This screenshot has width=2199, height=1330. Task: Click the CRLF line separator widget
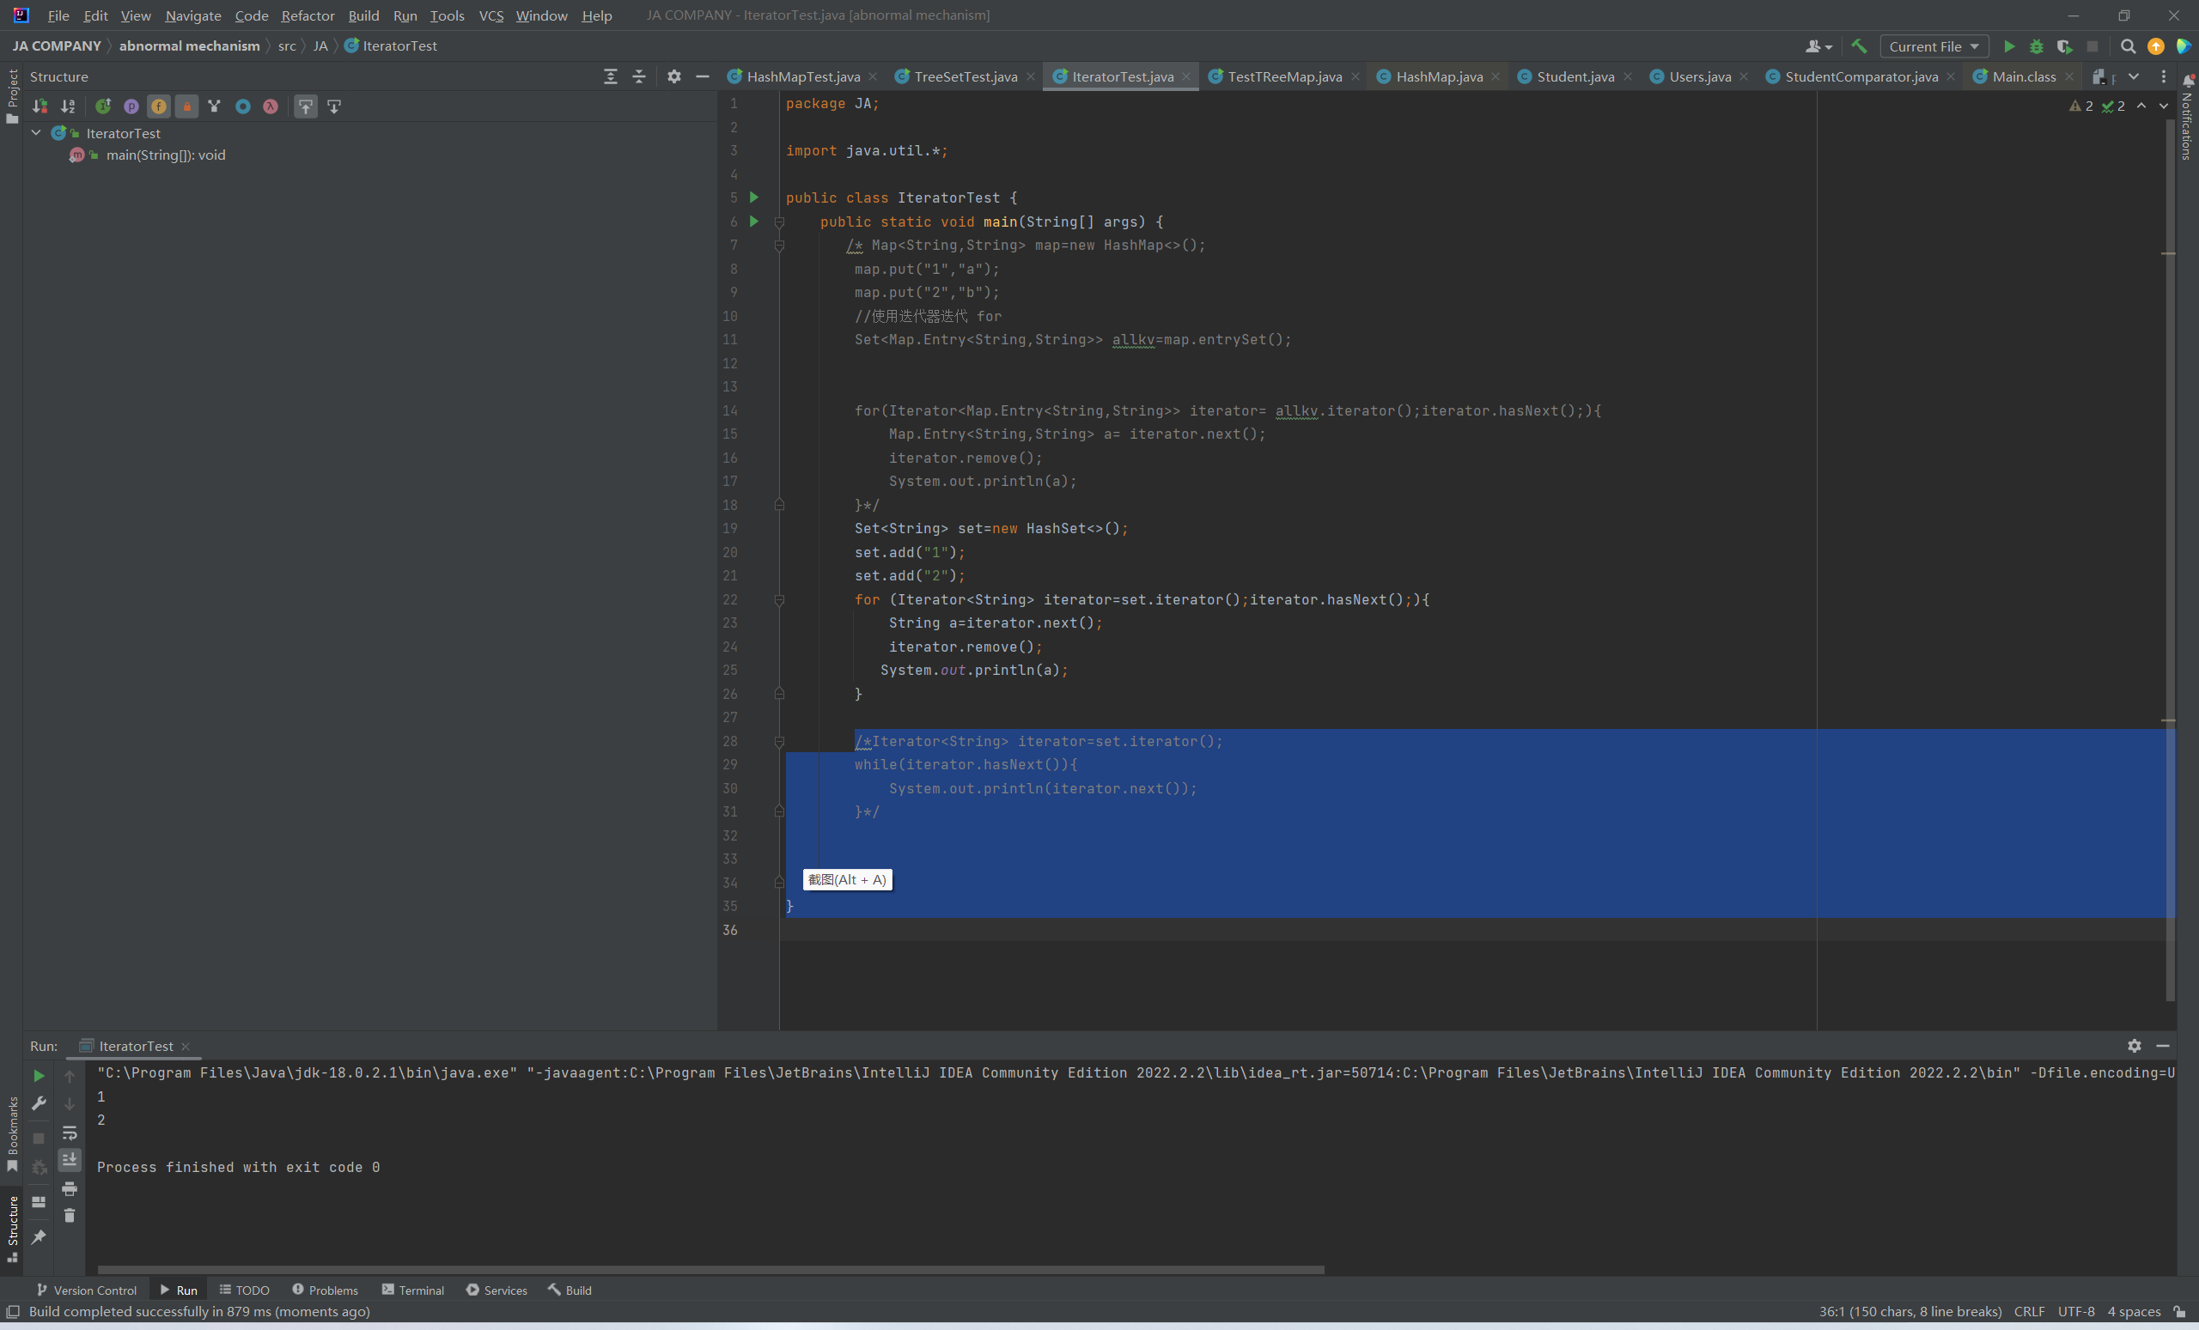(2029, 1311)
